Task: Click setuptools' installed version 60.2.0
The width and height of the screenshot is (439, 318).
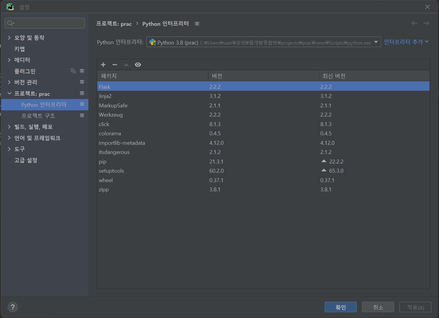Action: point(217,171)
